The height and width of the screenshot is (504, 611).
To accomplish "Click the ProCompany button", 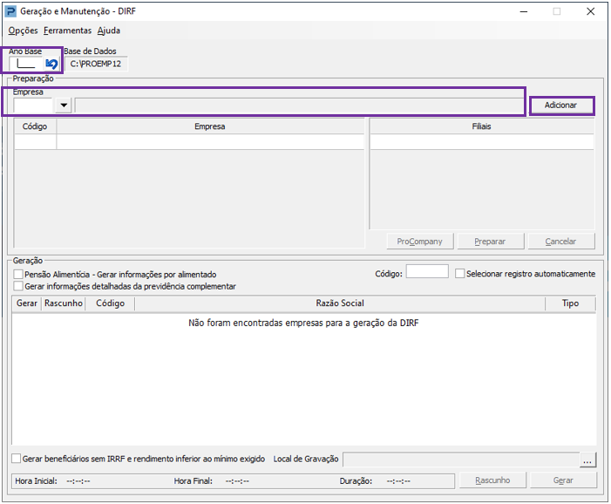I will click(419, 242).
